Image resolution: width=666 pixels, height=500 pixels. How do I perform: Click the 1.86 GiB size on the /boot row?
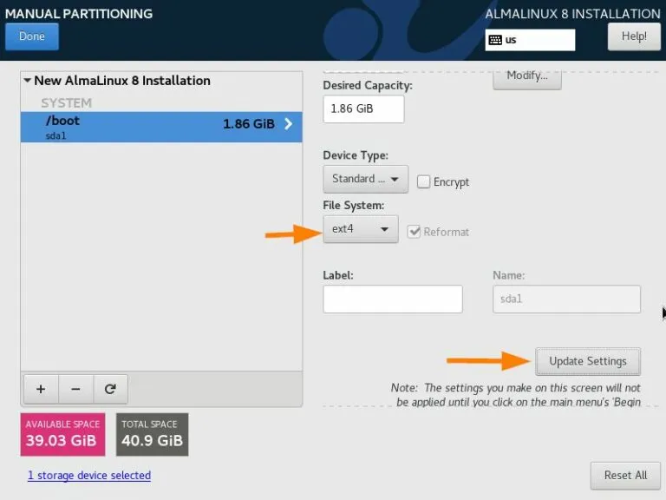coord(249,124)
